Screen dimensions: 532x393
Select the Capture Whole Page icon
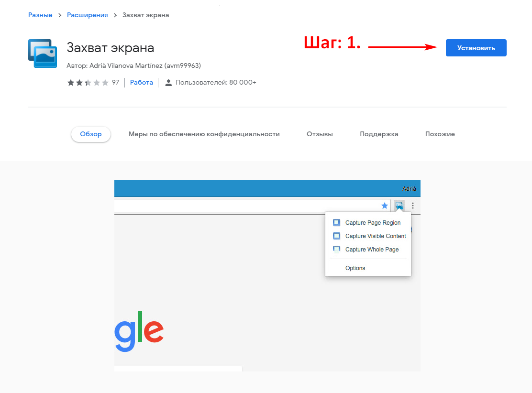(x=336, y=249)
